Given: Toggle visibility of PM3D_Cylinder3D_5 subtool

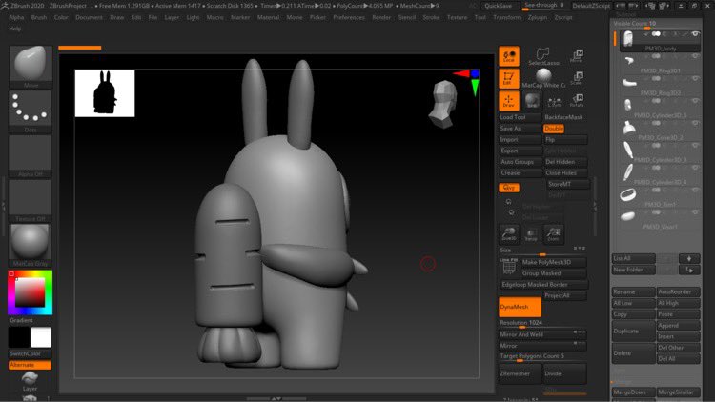Looking at the screenshot, I should tap(695, 101).
